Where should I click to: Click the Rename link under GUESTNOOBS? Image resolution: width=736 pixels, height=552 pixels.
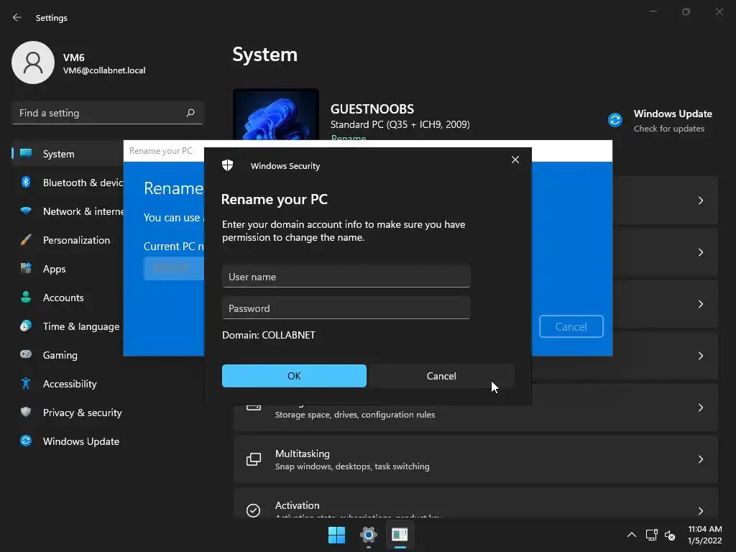pos(349,137)
